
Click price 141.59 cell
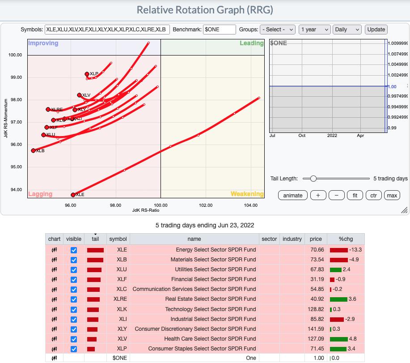pos(316,329)
